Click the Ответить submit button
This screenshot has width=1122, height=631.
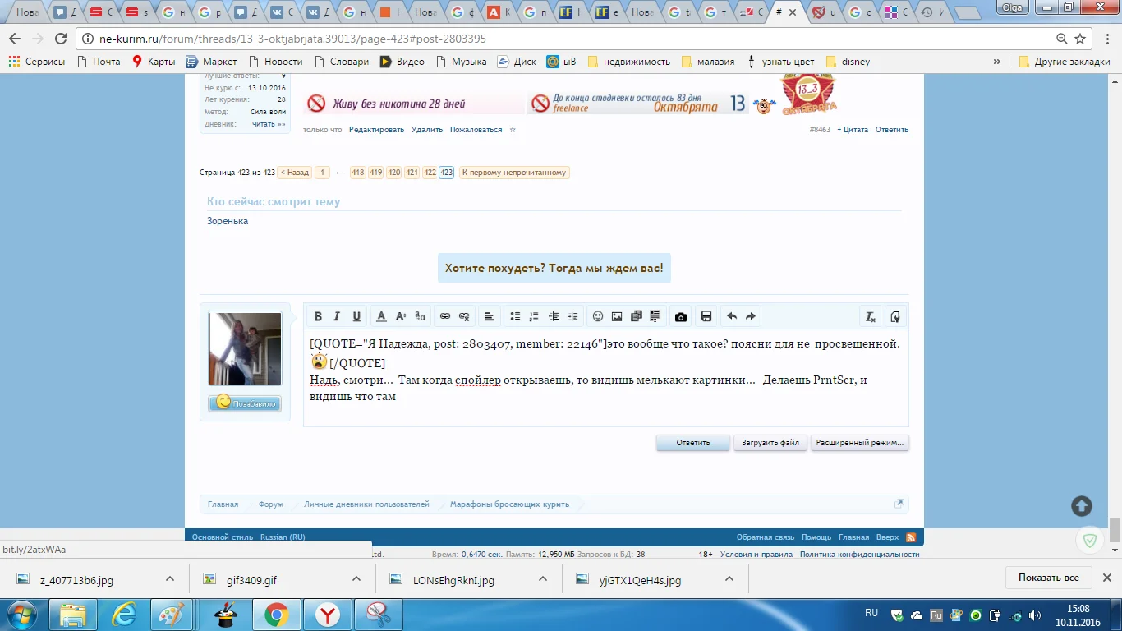pyautogui.click(x=692, y=443)
